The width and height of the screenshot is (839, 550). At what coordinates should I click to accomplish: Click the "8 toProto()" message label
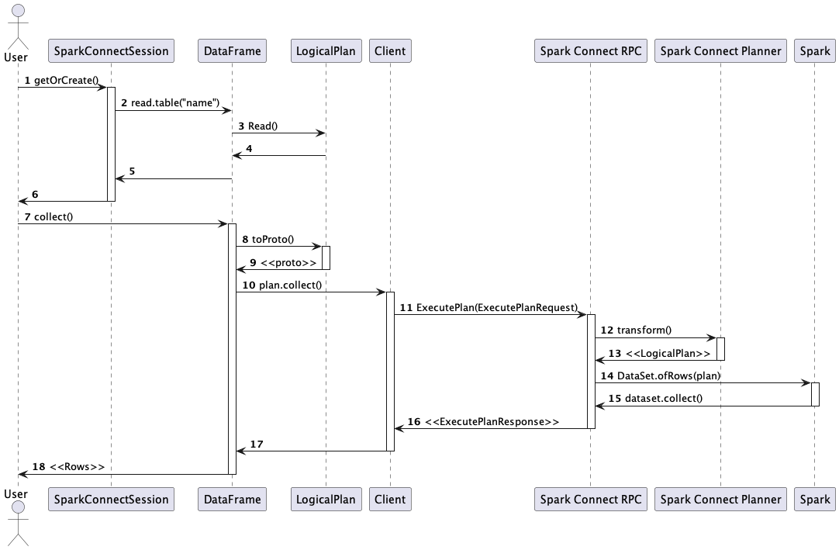(268, 240)
